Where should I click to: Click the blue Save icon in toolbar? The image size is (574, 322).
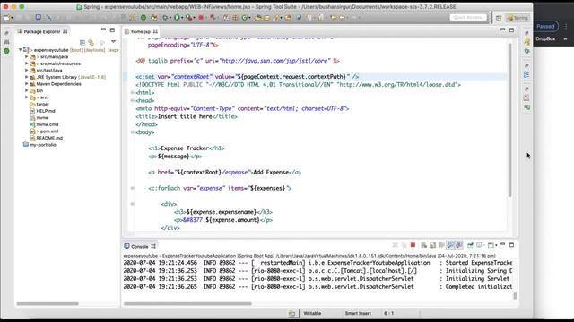click(39, 18)
